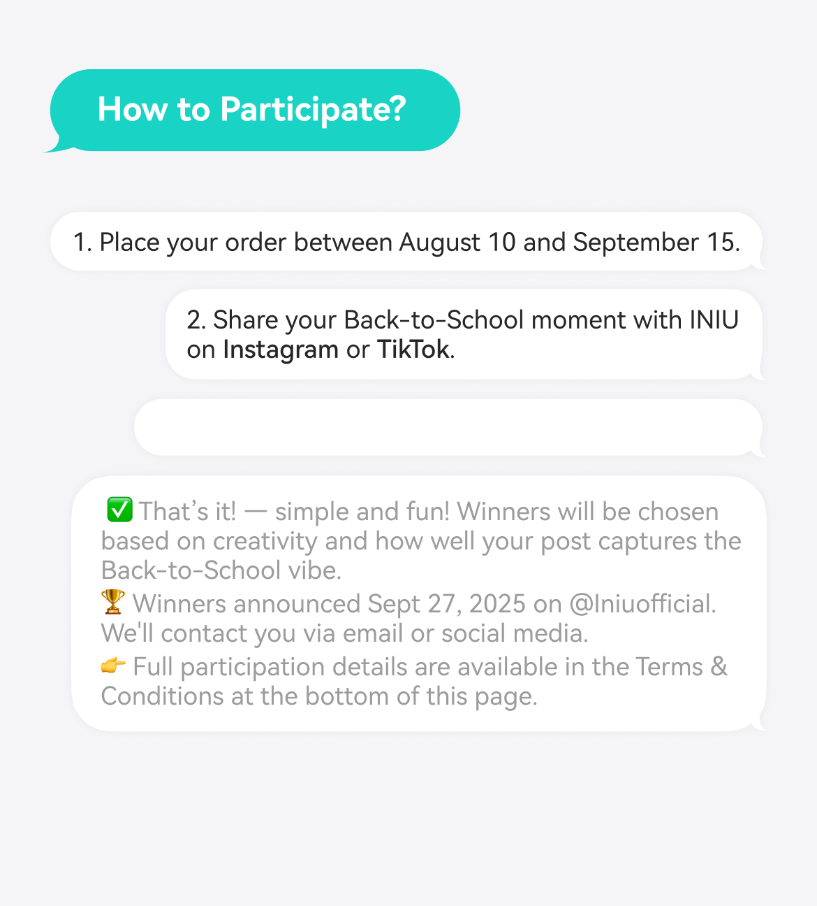This screenshot has width=817, height=906.
Task: Open the Terms & text
Action: tap(682, 666)
